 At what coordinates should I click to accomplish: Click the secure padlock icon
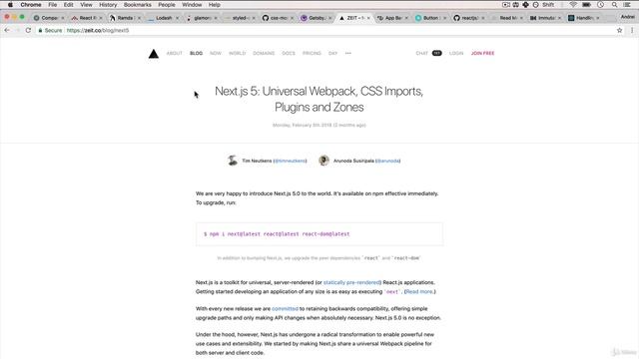40,30
